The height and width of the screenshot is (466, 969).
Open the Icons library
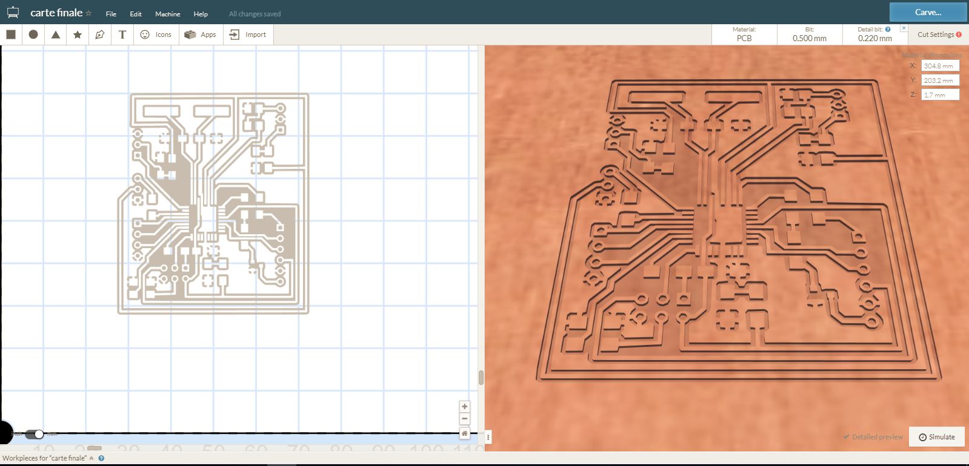coord(156,34)
